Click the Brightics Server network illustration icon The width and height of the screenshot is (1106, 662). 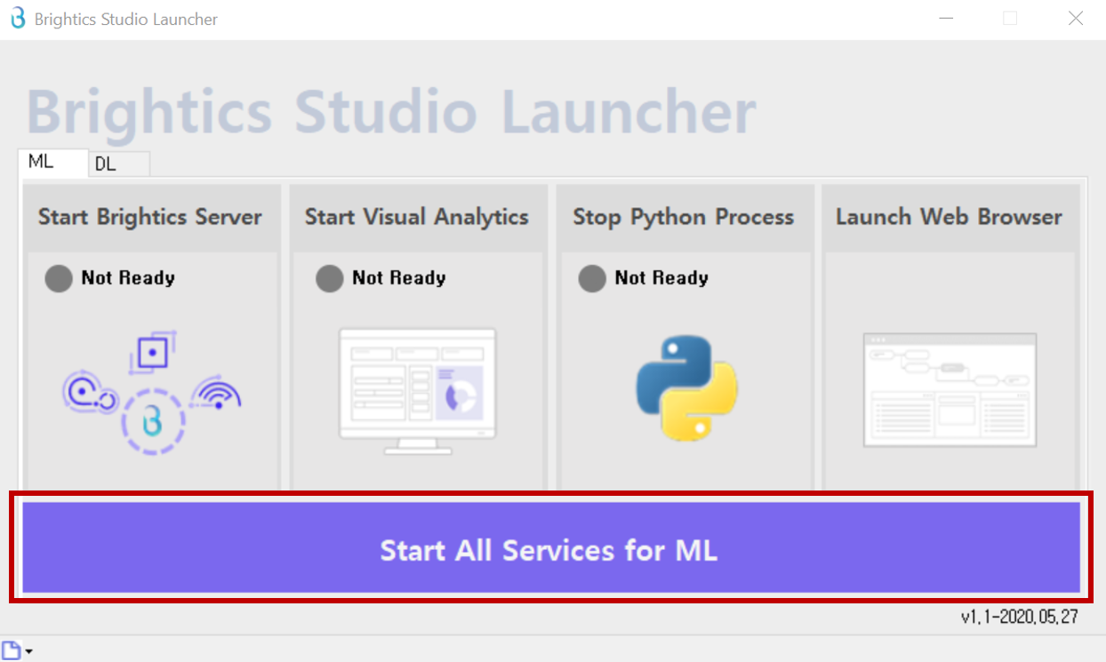152,393
